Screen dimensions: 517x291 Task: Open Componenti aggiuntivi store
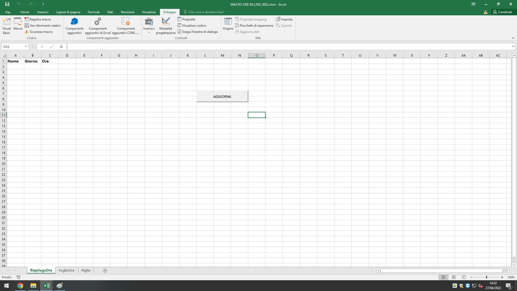[x=74, y=26]
